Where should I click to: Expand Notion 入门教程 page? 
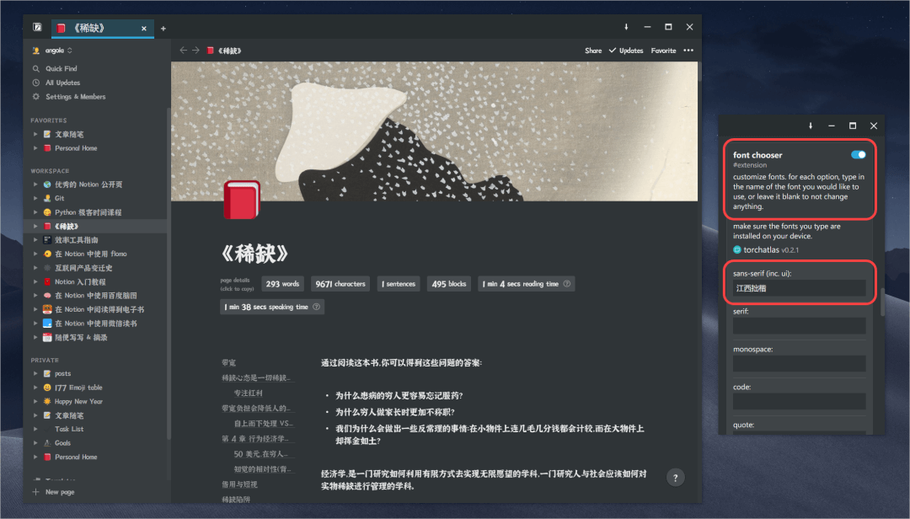click(x=35, y=281)
